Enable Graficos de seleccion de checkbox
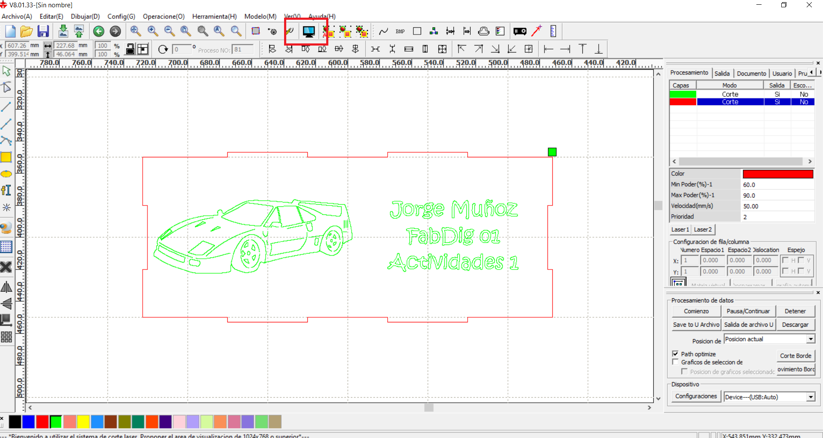Image resolution: width=823 pixels, height=438 pixels. point(675,362)
